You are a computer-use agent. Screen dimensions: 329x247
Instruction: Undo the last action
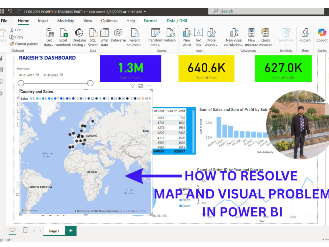10,11
